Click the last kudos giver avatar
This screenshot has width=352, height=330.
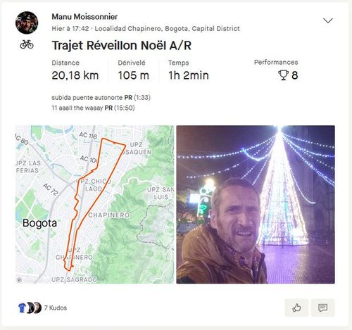38,307
